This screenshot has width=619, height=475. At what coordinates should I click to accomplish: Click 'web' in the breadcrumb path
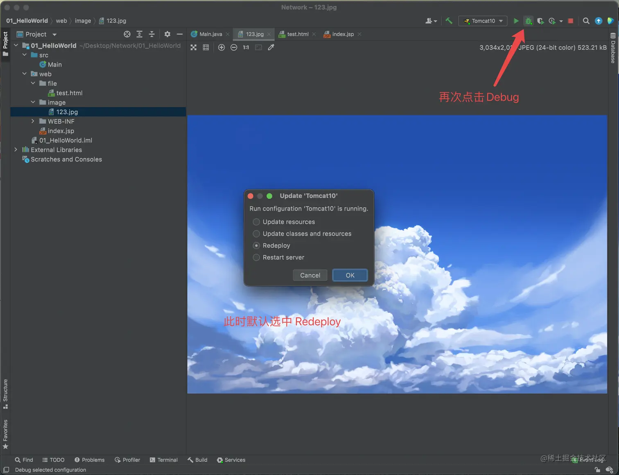click(61, 21)
